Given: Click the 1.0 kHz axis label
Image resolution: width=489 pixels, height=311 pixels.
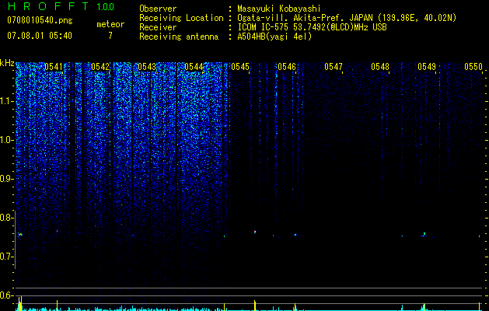Looking at the screenshot, I should pyautogui.click(x=6, y=140).
